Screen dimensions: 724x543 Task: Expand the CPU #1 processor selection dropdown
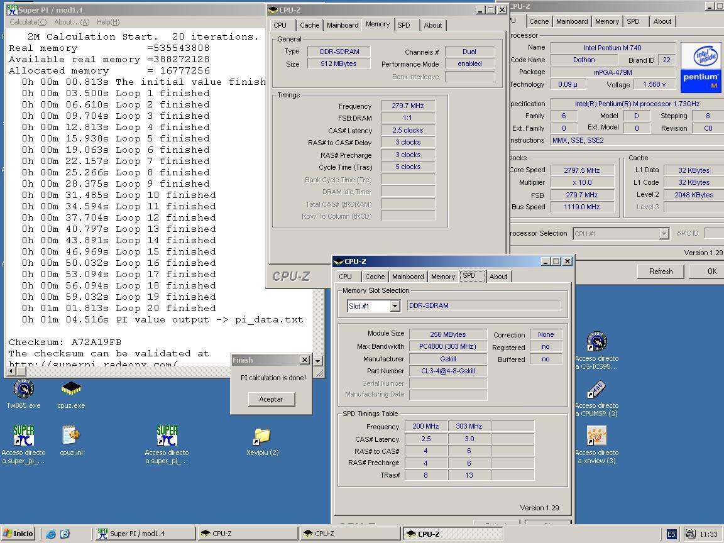[x=664, y=234]
